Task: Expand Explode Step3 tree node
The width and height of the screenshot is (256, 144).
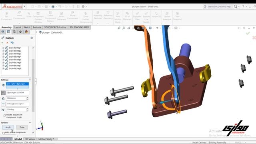Action: point(3,54)
